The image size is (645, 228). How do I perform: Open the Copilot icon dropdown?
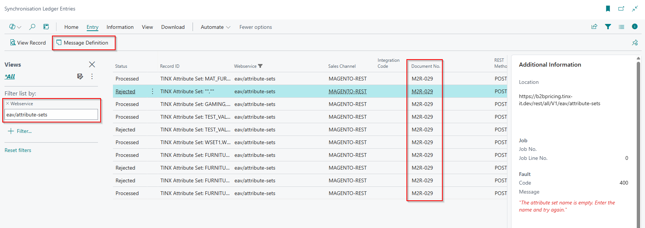15,27
